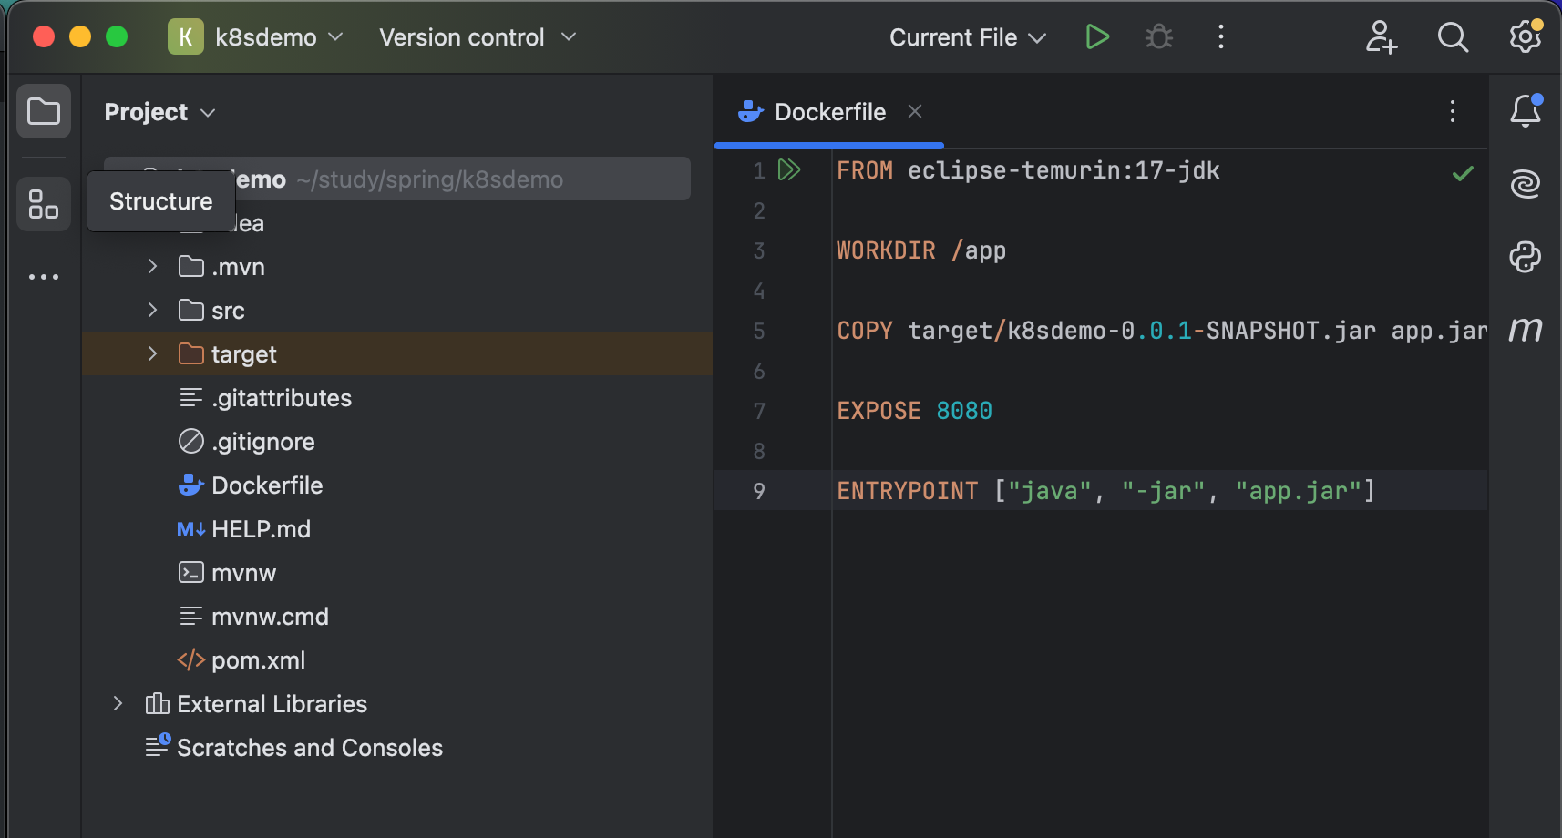The image size is (1562, 838).
Task: Open editor tab options menu
Action: tap(1453, 111)
